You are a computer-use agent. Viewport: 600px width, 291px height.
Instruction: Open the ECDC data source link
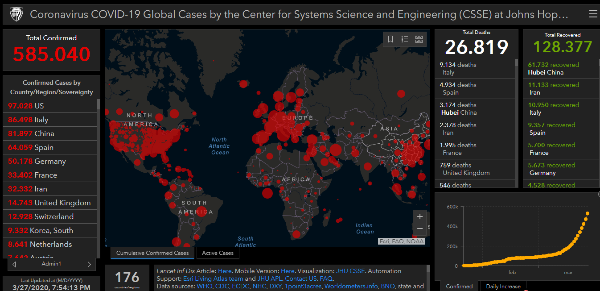click(x=241, y=286)
